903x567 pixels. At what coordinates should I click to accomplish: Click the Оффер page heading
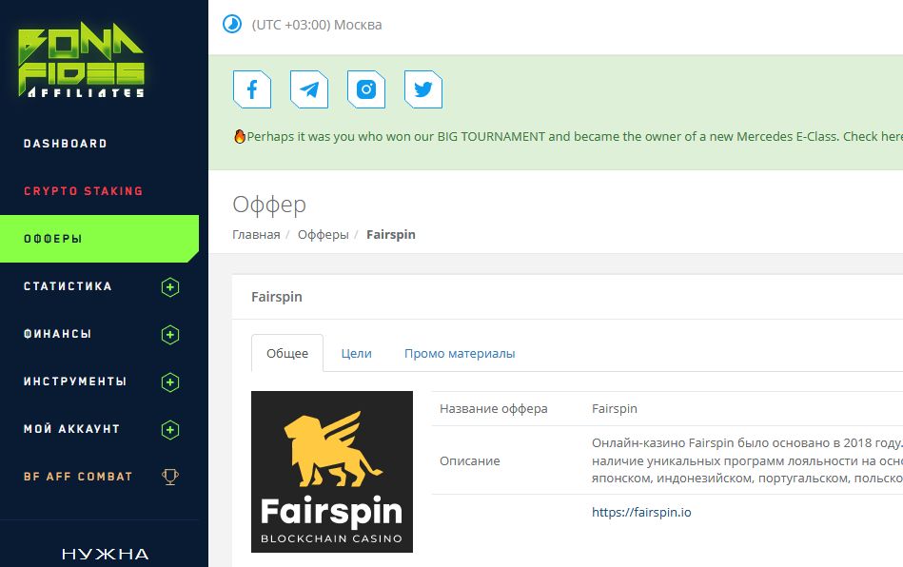click(269, 205)
